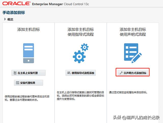Click the 在主机上运行指导式搜索 description text
The height and width of the screenshot is (123, 163).
[x=80, y=96]
